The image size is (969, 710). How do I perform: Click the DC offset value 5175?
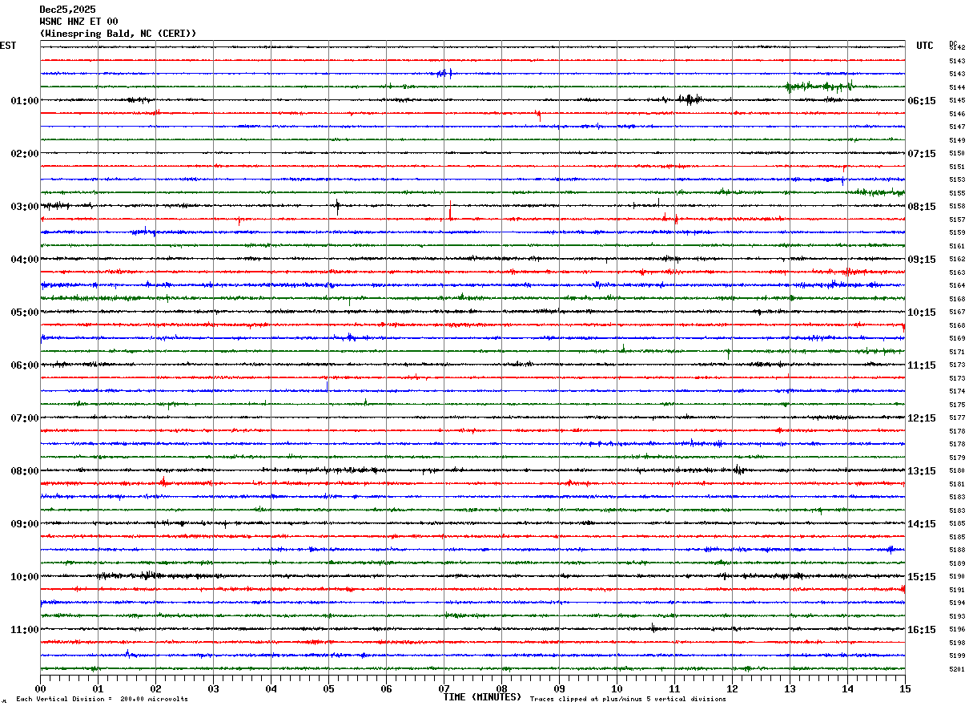click(x=957, y=405)
